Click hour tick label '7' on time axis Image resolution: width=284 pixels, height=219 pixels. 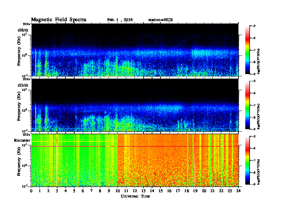91,191
